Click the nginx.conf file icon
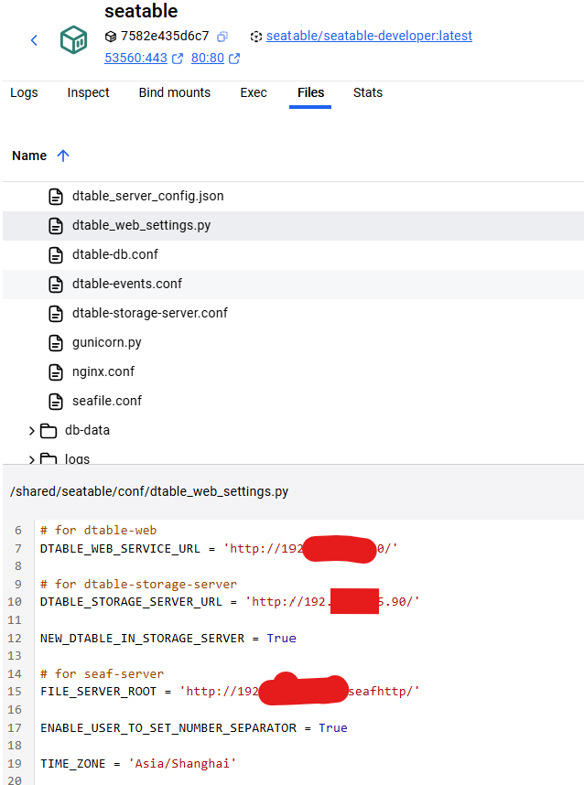The image size is (584, 785). (56, 371)
